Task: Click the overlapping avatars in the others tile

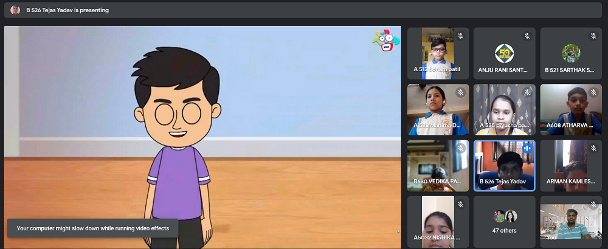Action: [x=505, y=216]
